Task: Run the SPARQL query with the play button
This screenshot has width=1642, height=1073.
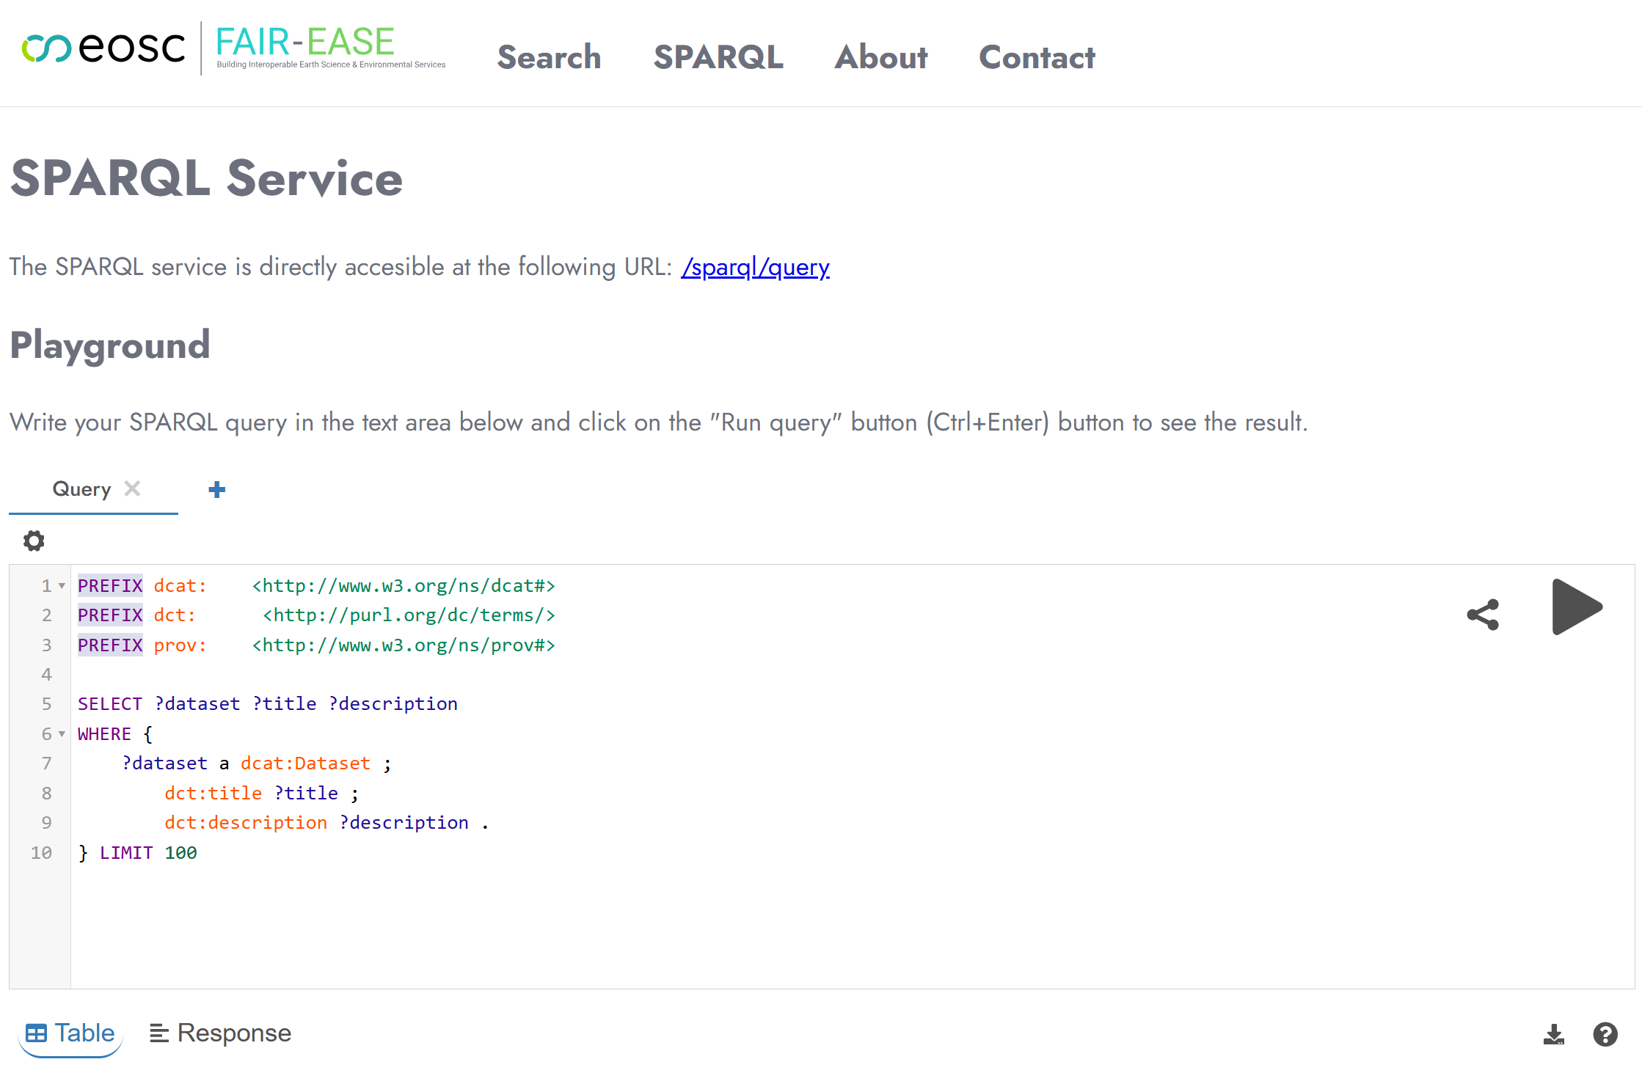Action: point(1576,607)
